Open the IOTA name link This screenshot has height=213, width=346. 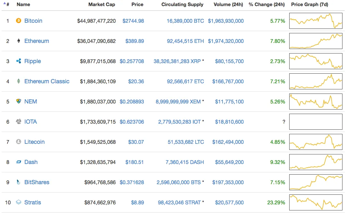pyautogui.click(x=30, y=121)
